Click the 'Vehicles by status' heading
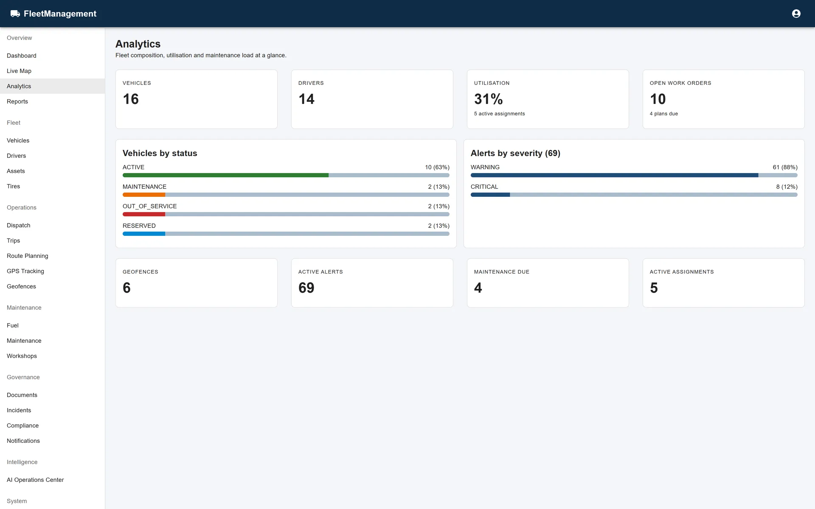This screenshot has height=509, width=815. [160, 153]
